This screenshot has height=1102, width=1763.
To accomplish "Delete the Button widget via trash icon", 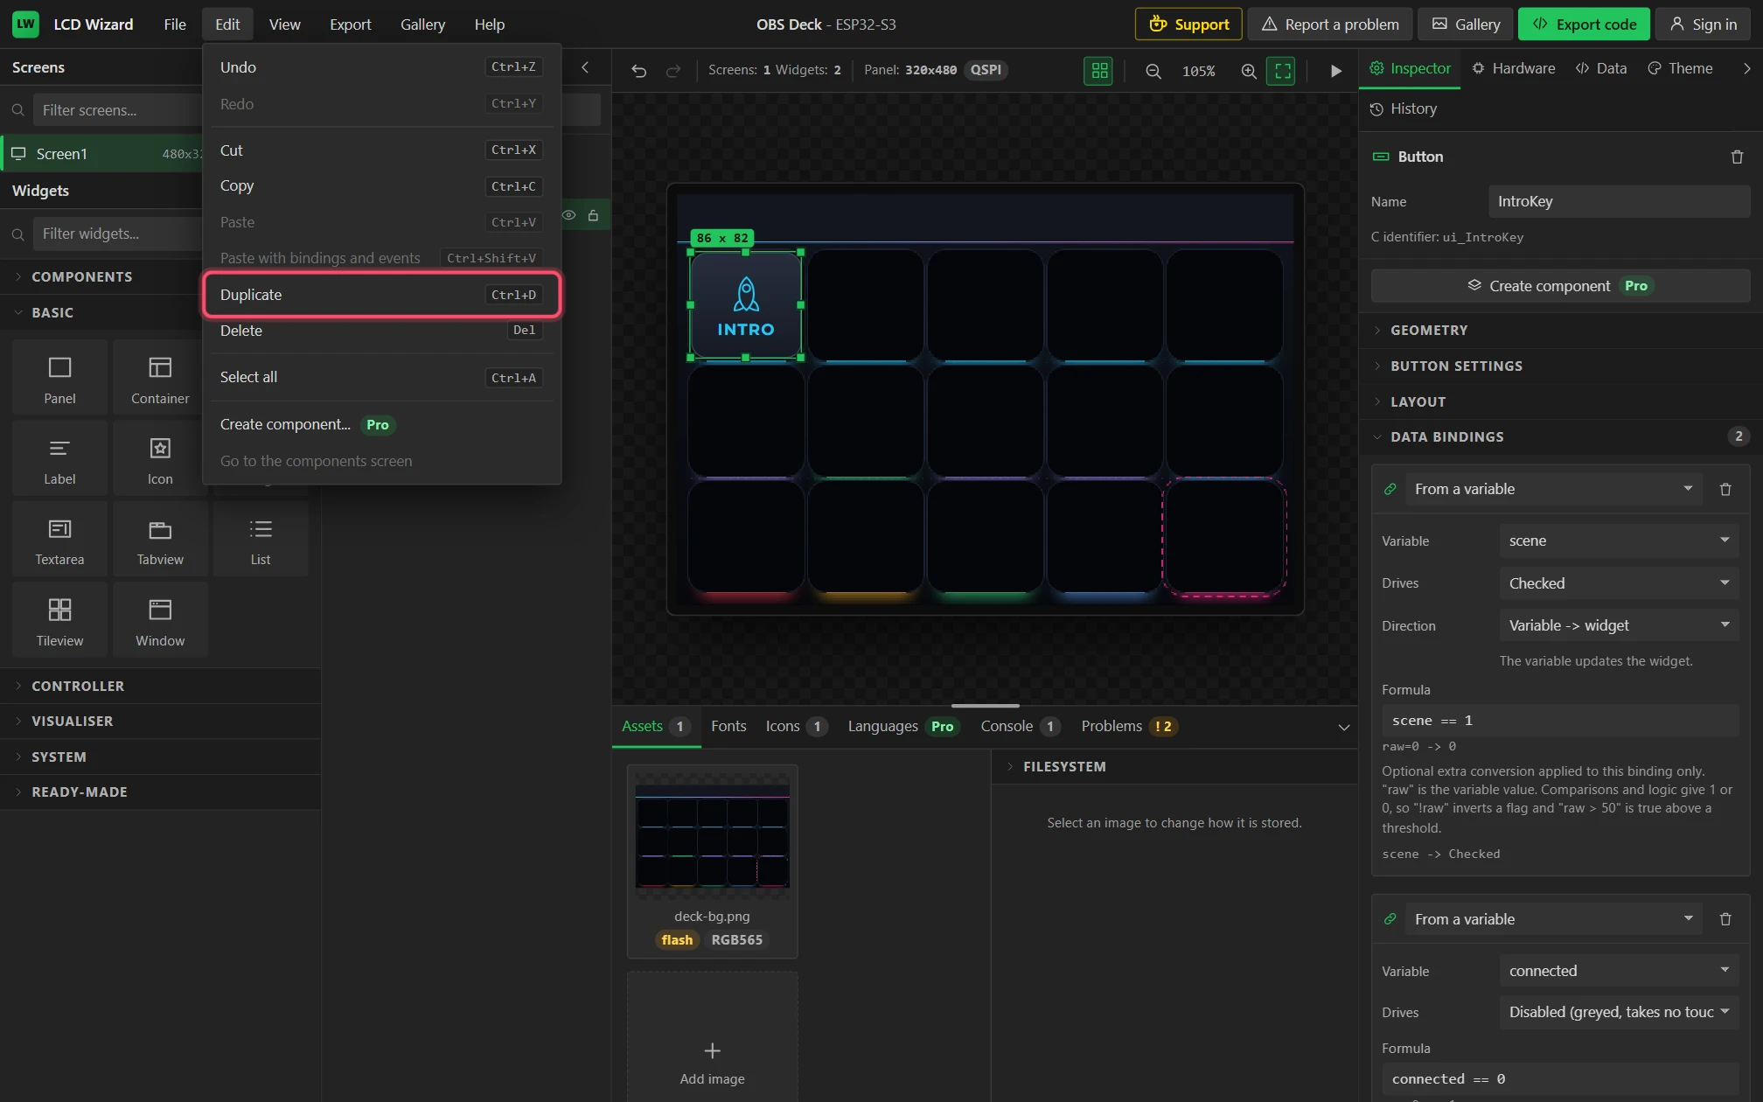I will [x=1737, y=157].
